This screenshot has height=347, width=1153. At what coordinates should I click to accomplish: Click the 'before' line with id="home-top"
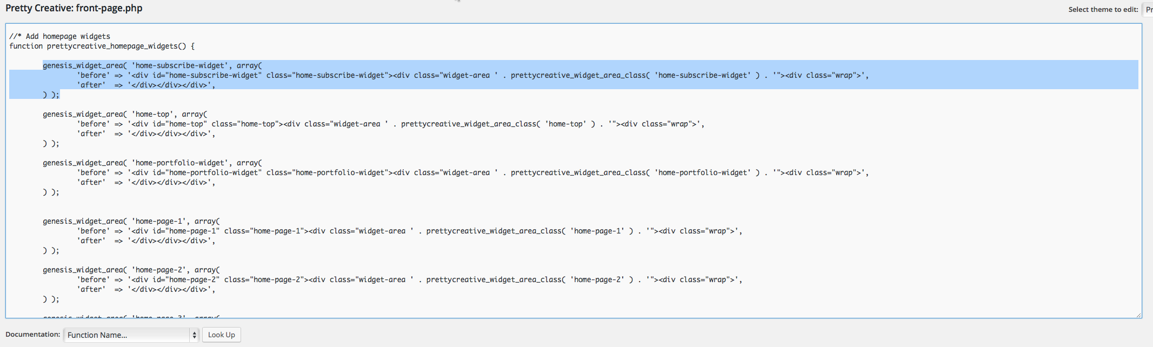coord(391,124)
